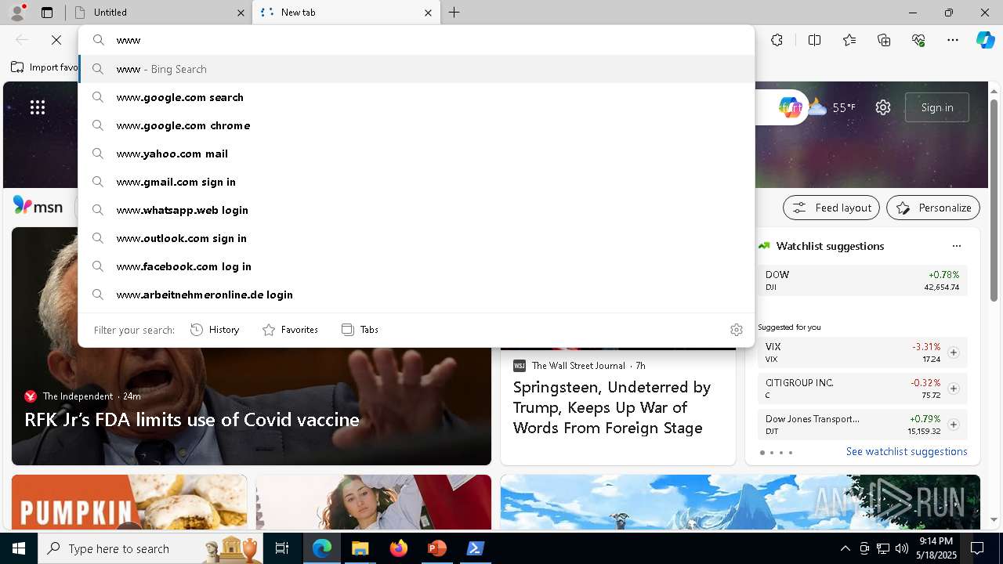Click the page vertical scrollbar
This screenshot has width=1003, height=564.
click(x=994, y=201)
